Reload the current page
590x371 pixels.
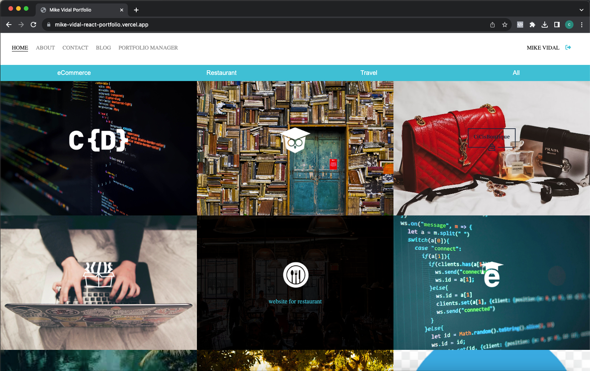coord(33,24)
